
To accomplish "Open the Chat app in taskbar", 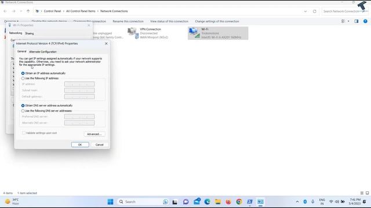I will tap(185, 202).
